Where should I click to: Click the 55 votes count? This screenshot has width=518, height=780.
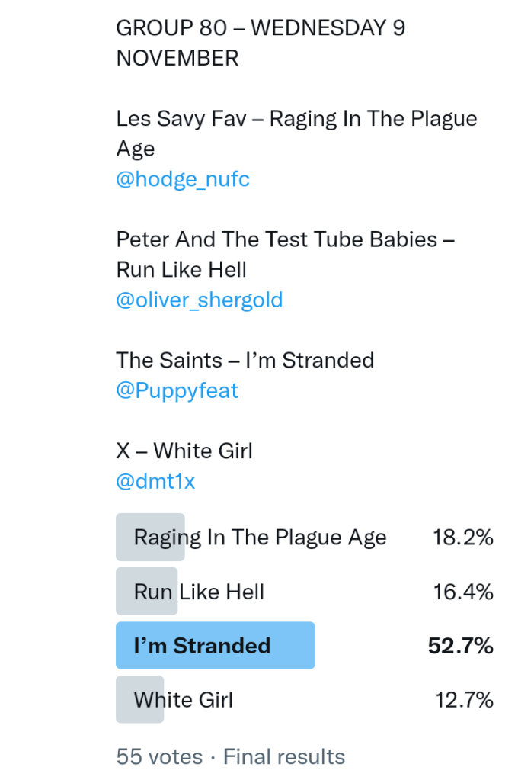159,756
